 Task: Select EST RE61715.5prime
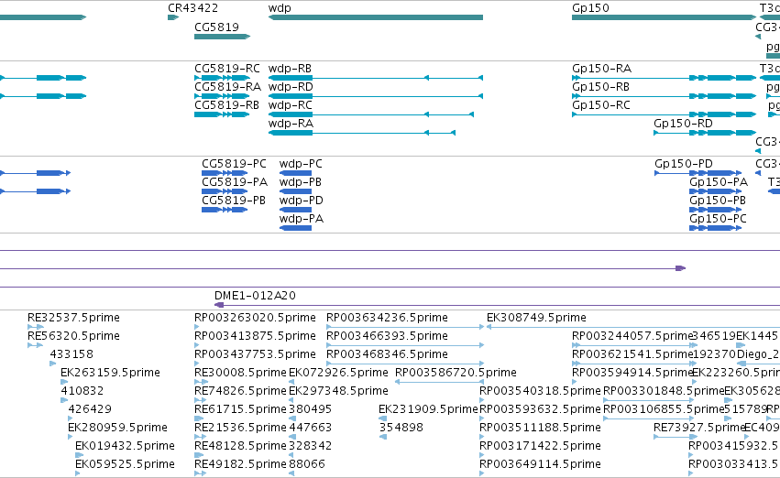click(240, 409)
